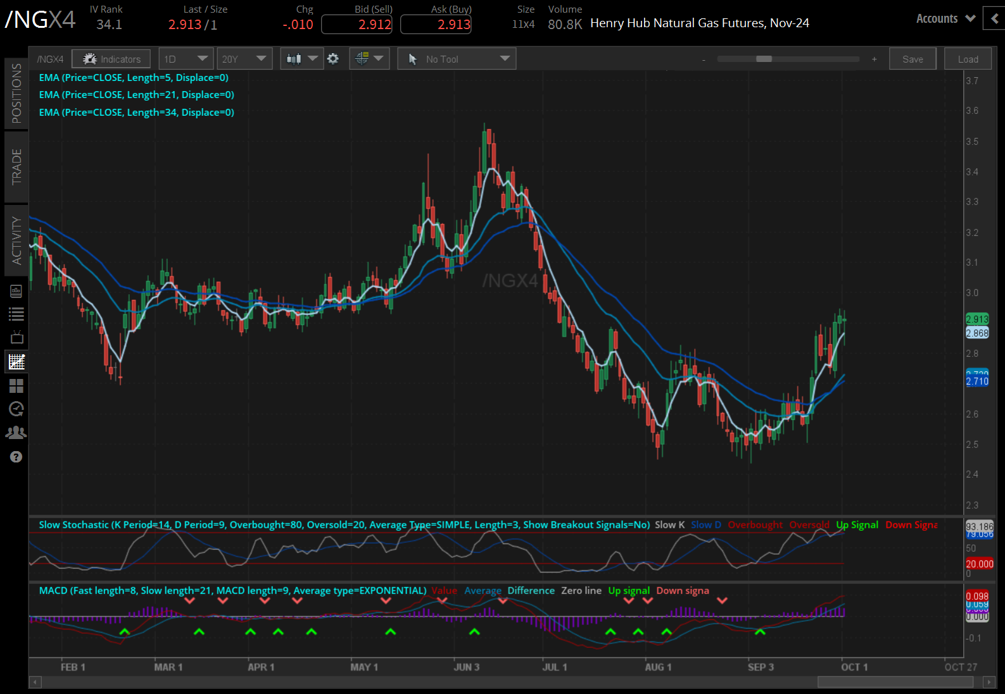The width and height of the screenshot is (1005, 694).
Task: Open the POSITIONS side tab
Action: click(16, 94)
